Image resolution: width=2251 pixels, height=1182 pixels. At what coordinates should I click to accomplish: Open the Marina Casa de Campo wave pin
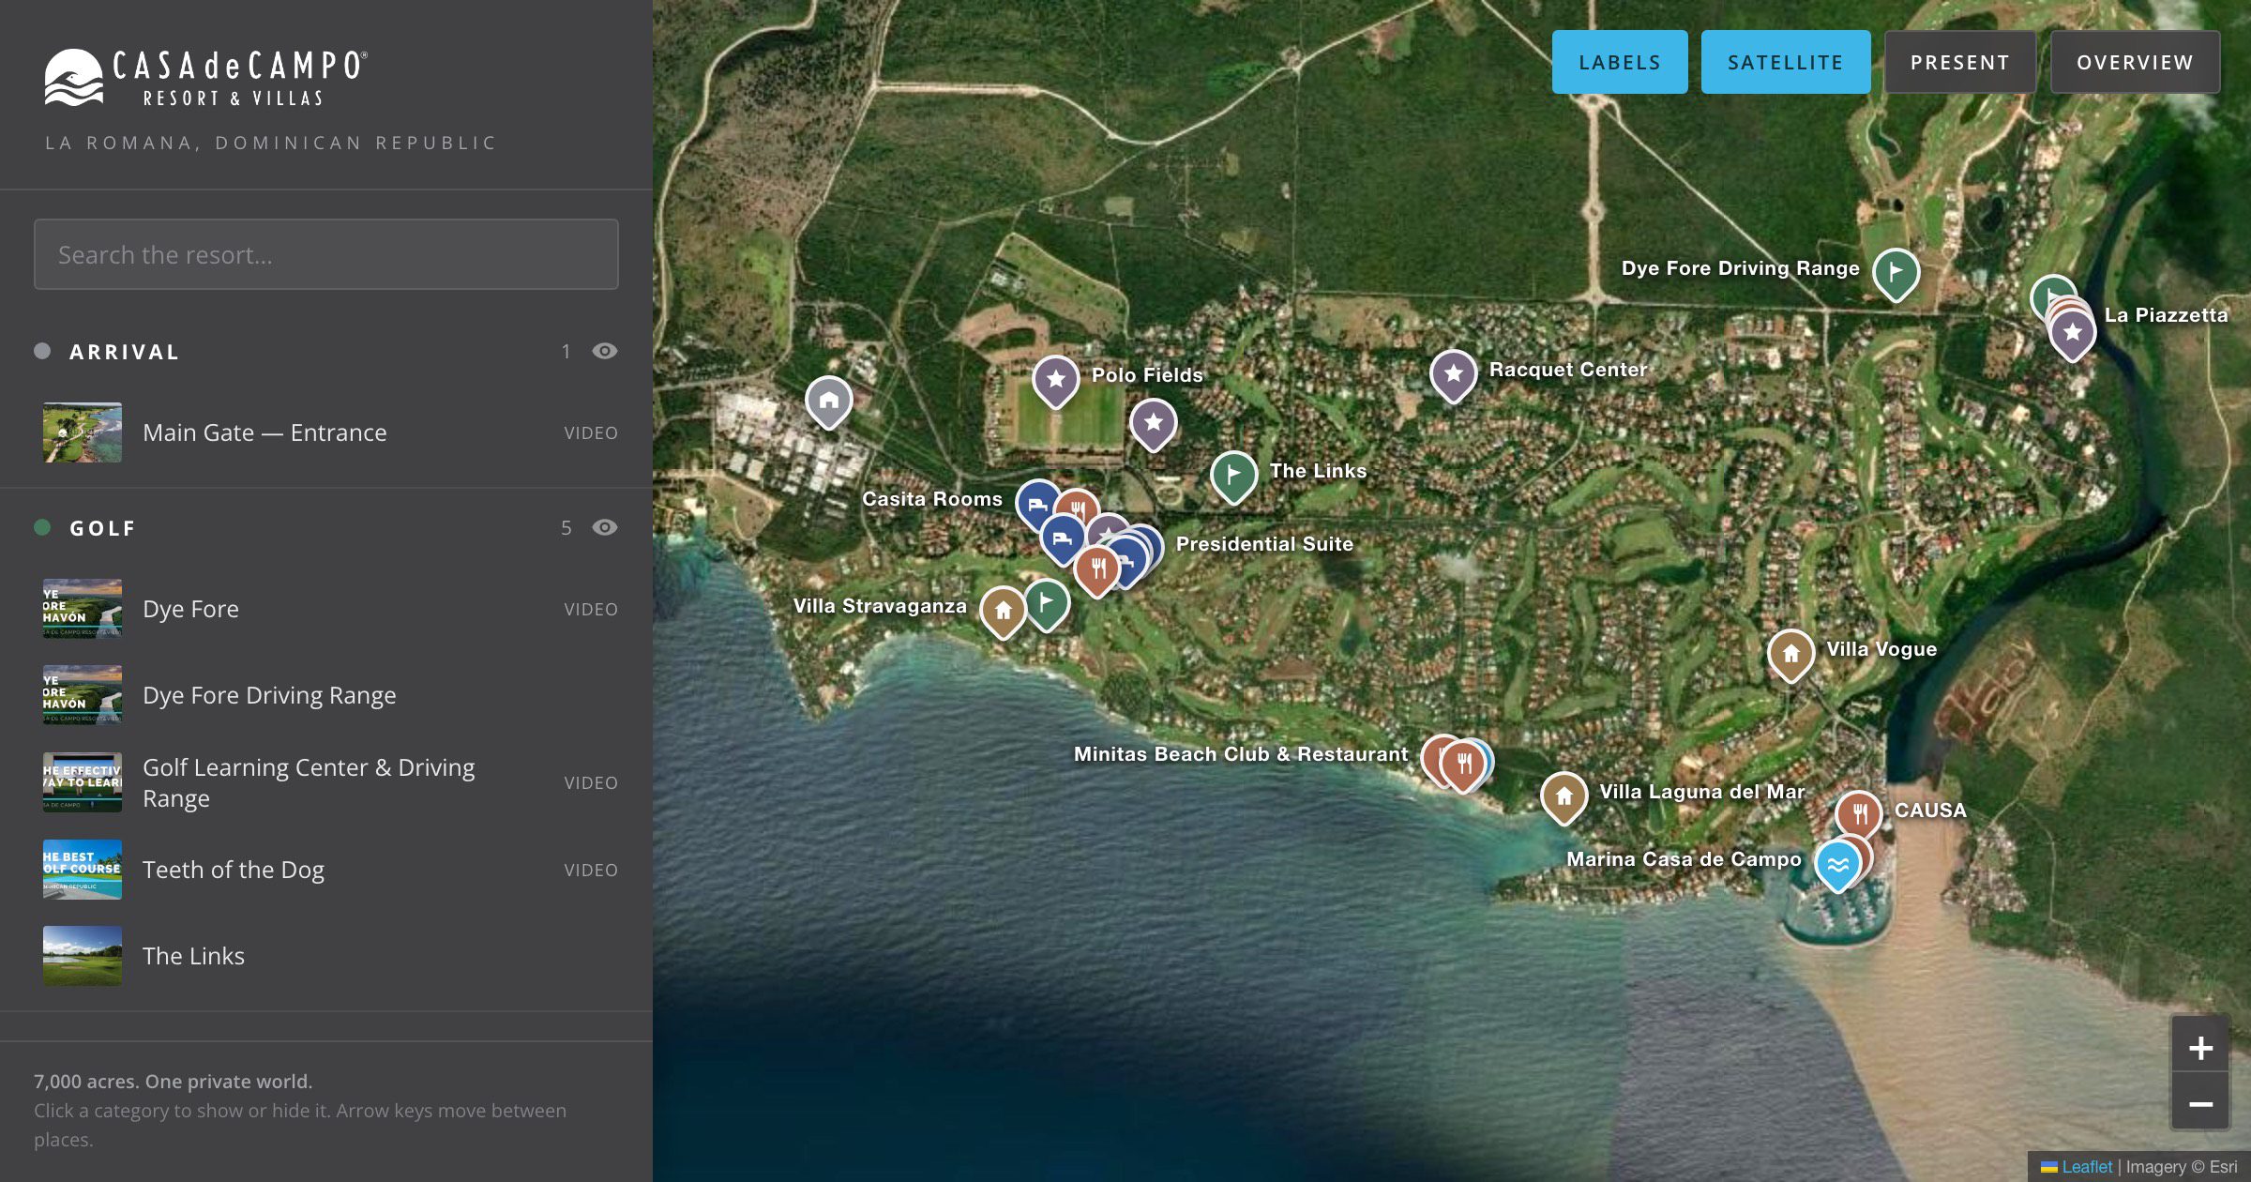pyautogui.click(x=1838, y=864)
